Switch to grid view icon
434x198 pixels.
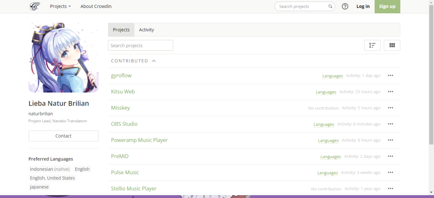pyautogui.click(x=392, y=45)
